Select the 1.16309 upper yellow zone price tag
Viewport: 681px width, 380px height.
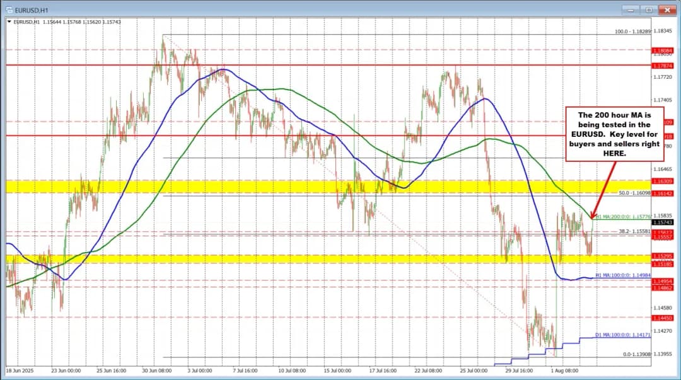coord(664,181)
